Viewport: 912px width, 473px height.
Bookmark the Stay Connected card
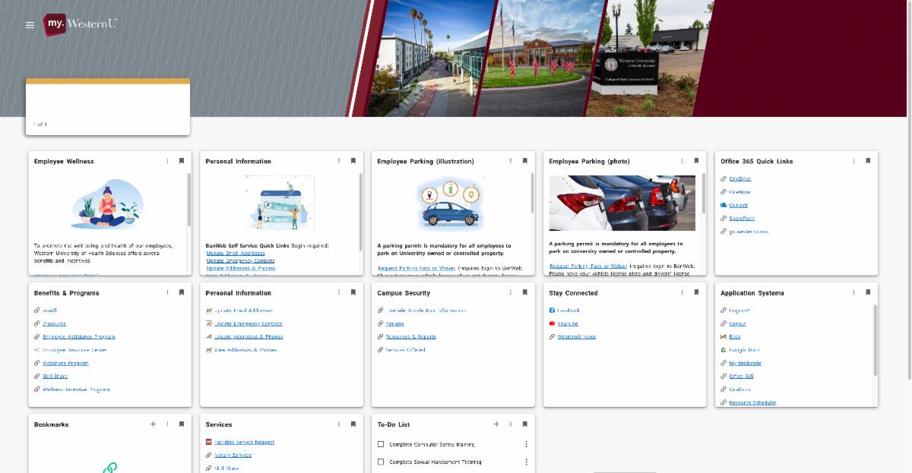pos(696,292)
